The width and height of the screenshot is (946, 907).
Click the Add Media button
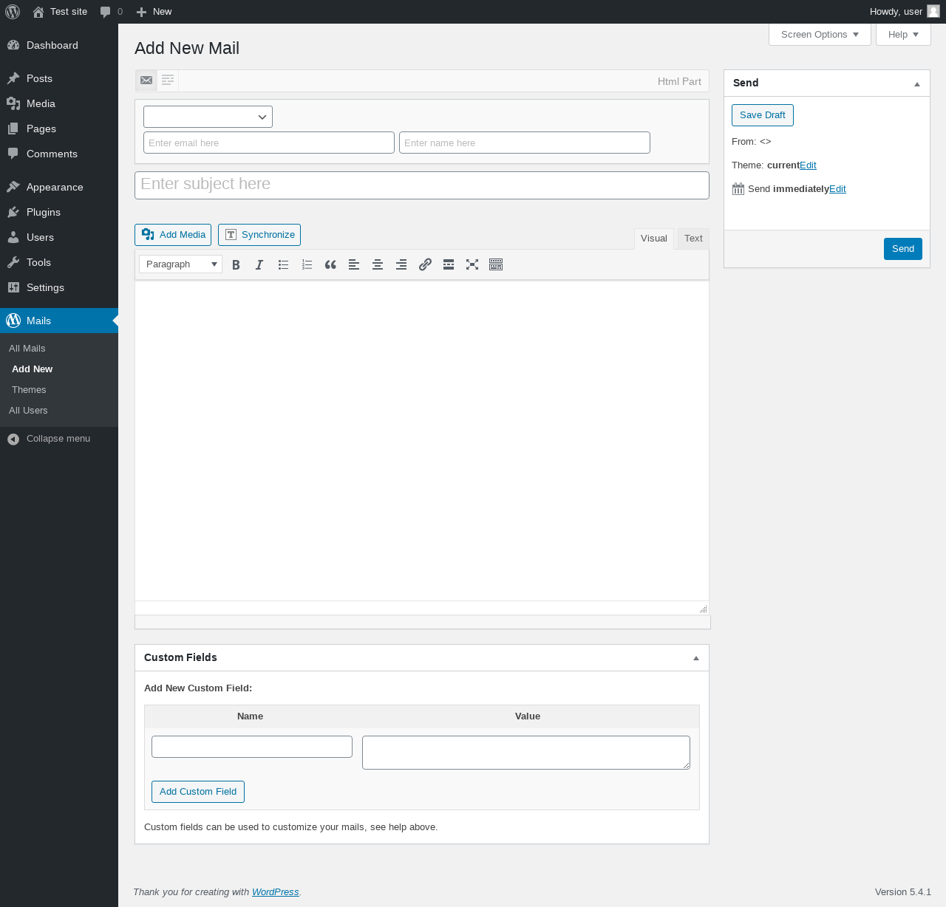coord(173,235)
